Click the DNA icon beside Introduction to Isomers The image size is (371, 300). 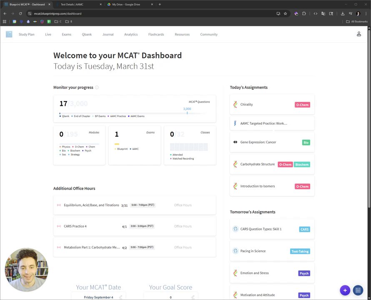(x=235, y=186)
